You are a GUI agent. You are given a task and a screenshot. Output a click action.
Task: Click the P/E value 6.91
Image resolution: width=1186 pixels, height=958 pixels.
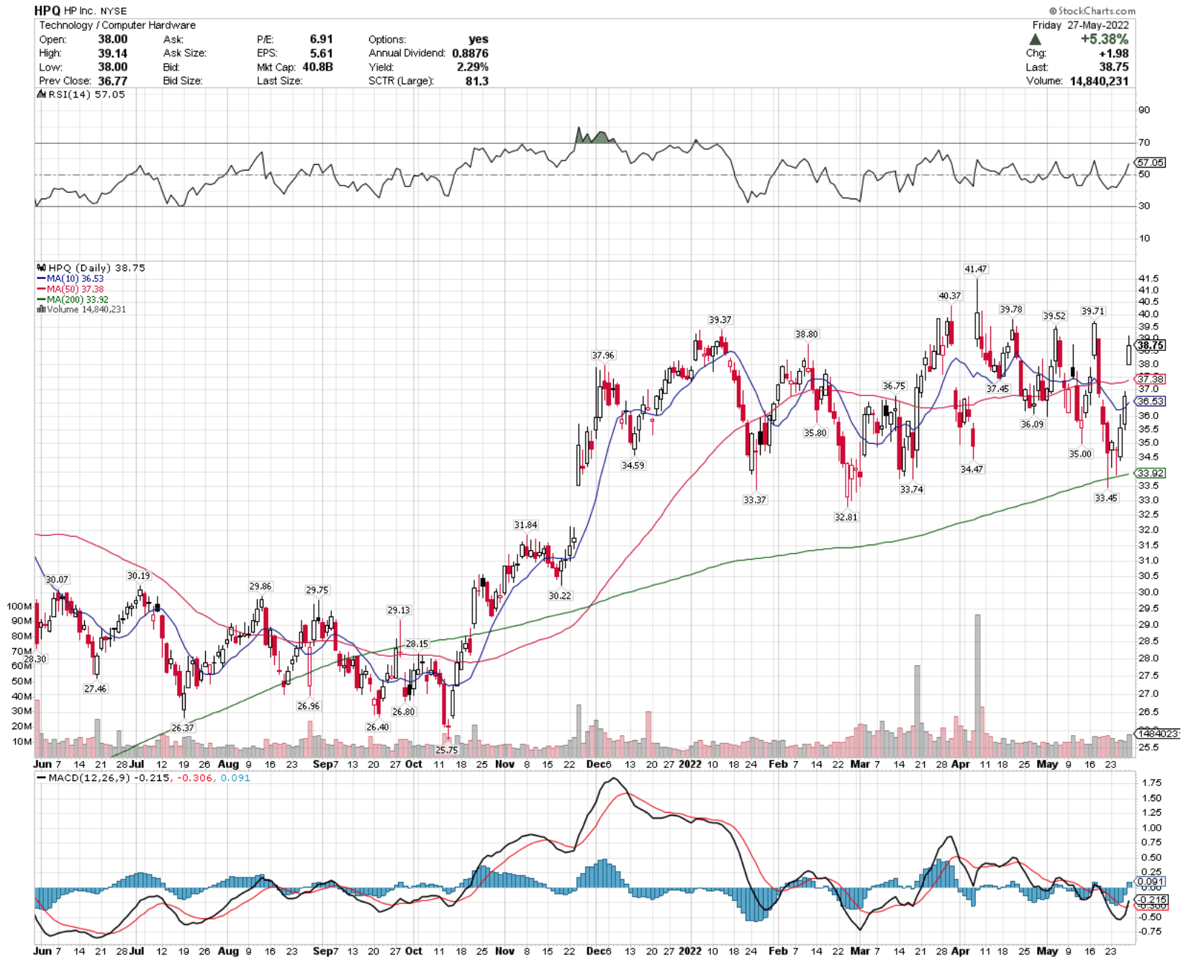coord(322,40)
